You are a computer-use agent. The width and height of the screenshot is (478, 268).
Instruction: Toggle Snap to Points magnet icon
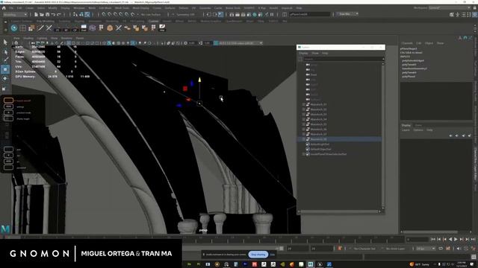(x=116, y=14)
